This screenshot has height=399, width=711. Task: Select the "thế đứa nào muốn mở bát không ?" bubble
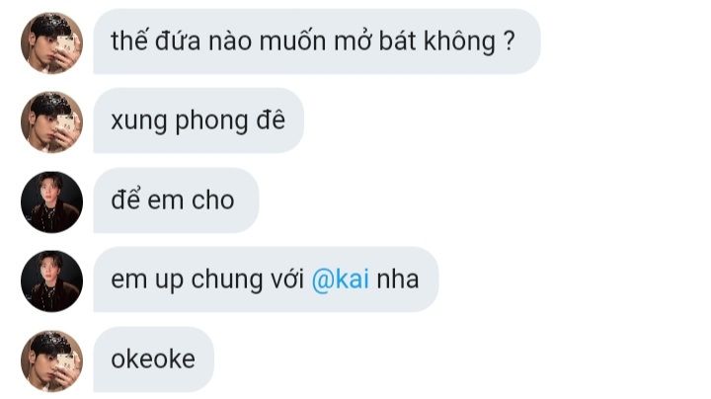click(317, 41)
